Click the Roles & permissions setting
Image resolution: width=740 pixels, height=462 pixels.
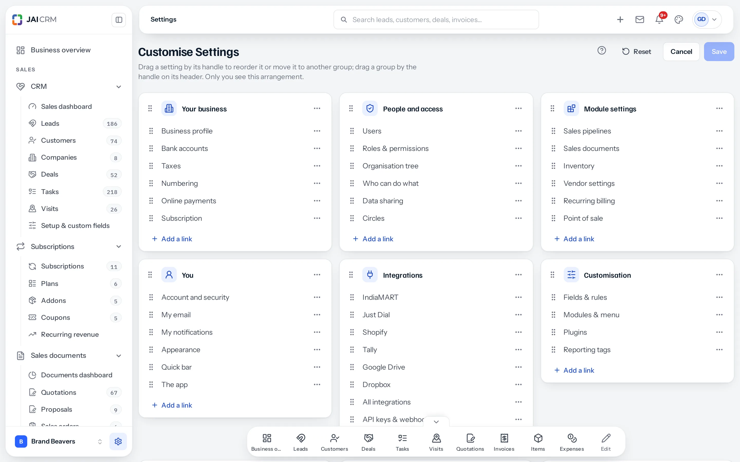(395, 149)
